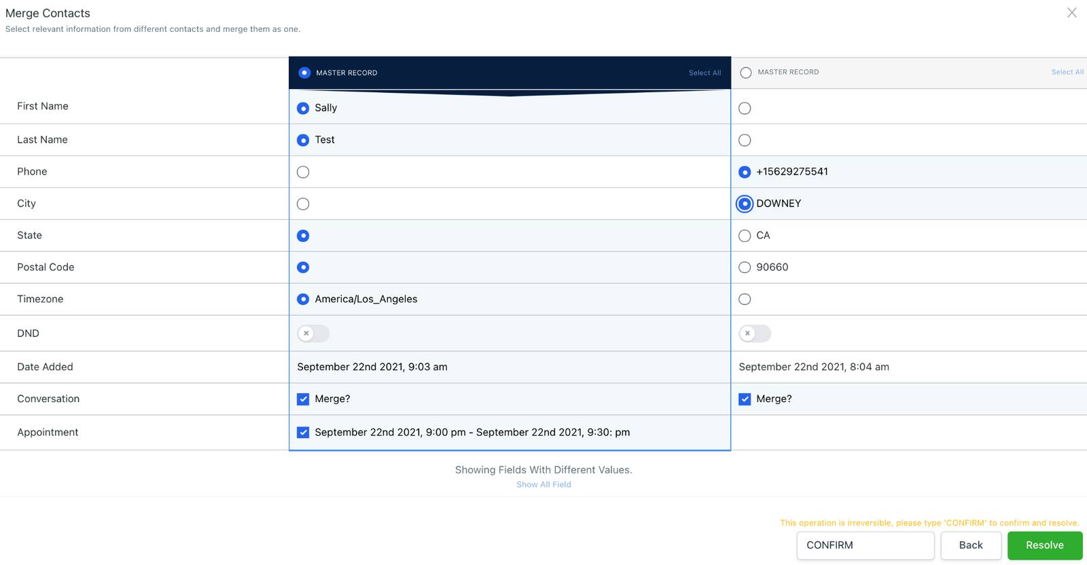Click the Show All Field link
The height and width of the screenshot is (565, 1087).
pyautogui.click(x=543, y=484)
